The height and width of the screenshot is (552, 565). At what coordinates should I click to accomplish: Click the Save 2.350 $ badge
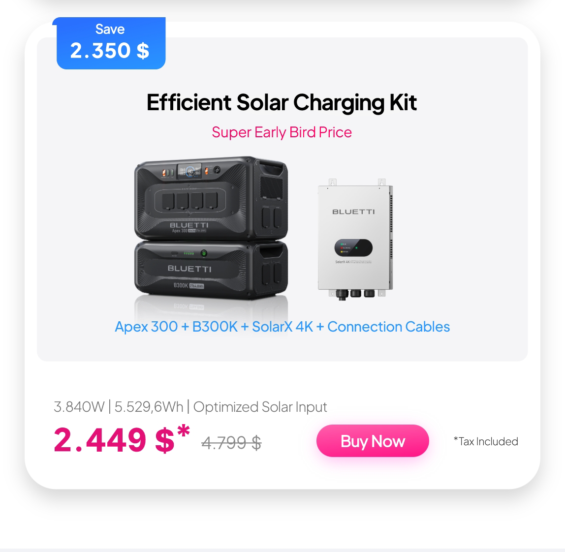point(110,43)
